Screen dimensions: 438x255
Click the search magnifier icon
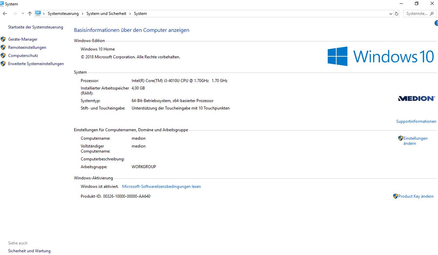(x=432, y=14)
